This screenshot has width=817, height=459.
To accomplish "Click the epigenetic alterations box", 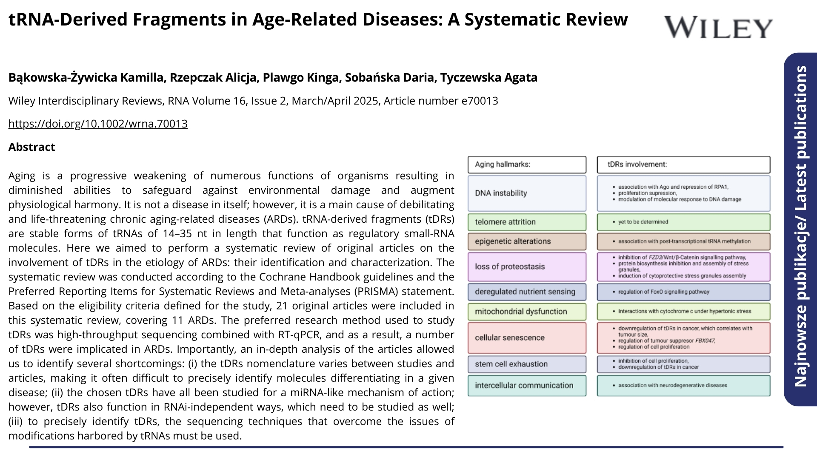I will click(527, 241).
